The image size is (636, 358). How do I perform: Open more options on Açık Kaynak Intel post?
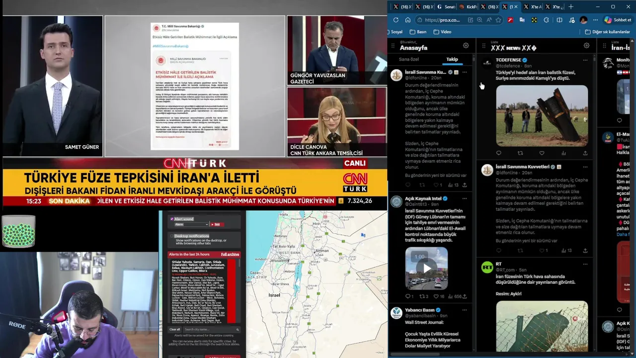click(465, 198)
